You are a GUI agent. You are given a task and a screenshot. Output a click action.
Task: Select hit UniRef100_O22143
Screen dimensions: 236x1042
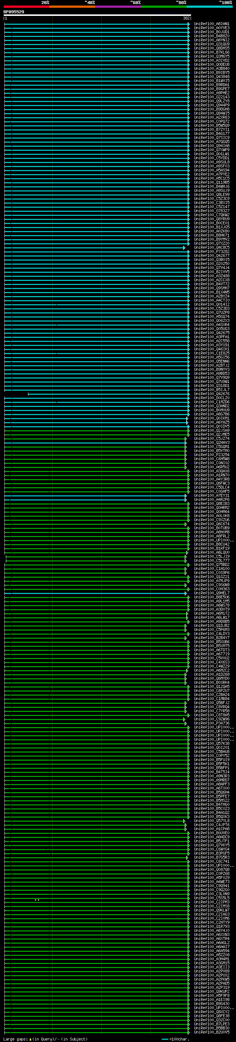[211, 97]
